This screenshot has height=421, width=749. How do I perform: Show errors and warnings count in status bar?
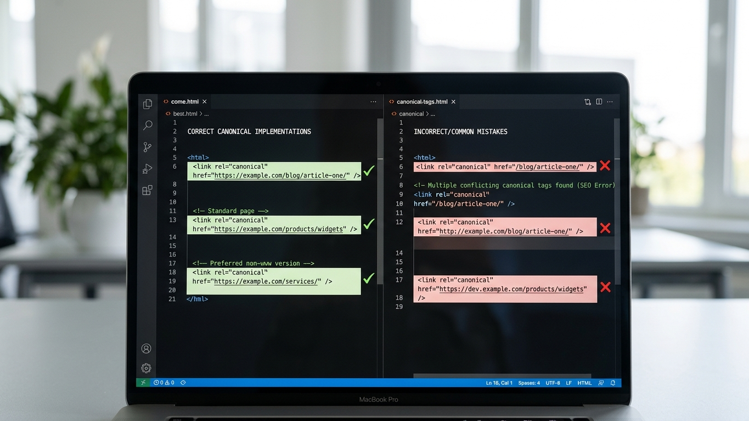click(164, 383)
